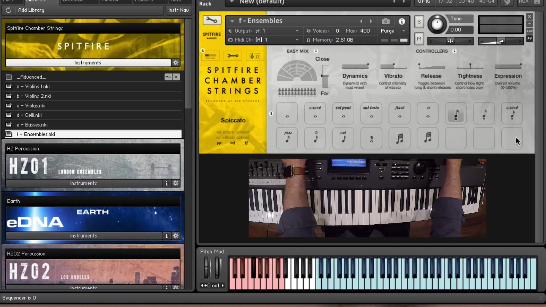Enable Solo on the Ensembles instrument

coord(419,21)
